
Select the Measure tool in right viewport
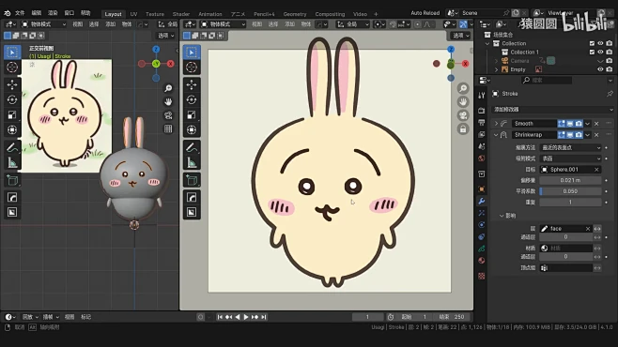(192, 162)
